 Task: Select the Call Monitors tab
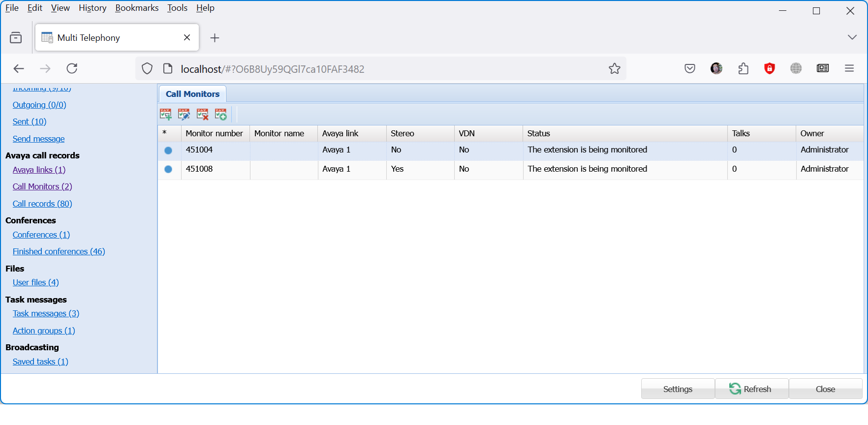click(x=192, y=94)
